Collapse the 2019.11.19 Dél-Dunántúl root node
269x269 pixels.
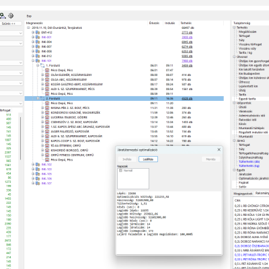click(28, 28)
